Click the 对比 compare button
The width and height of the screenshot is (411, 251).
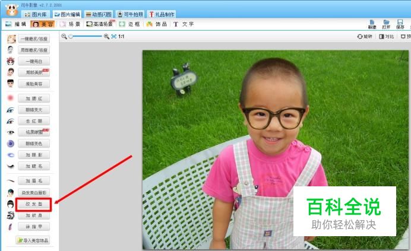click(387, 36)
